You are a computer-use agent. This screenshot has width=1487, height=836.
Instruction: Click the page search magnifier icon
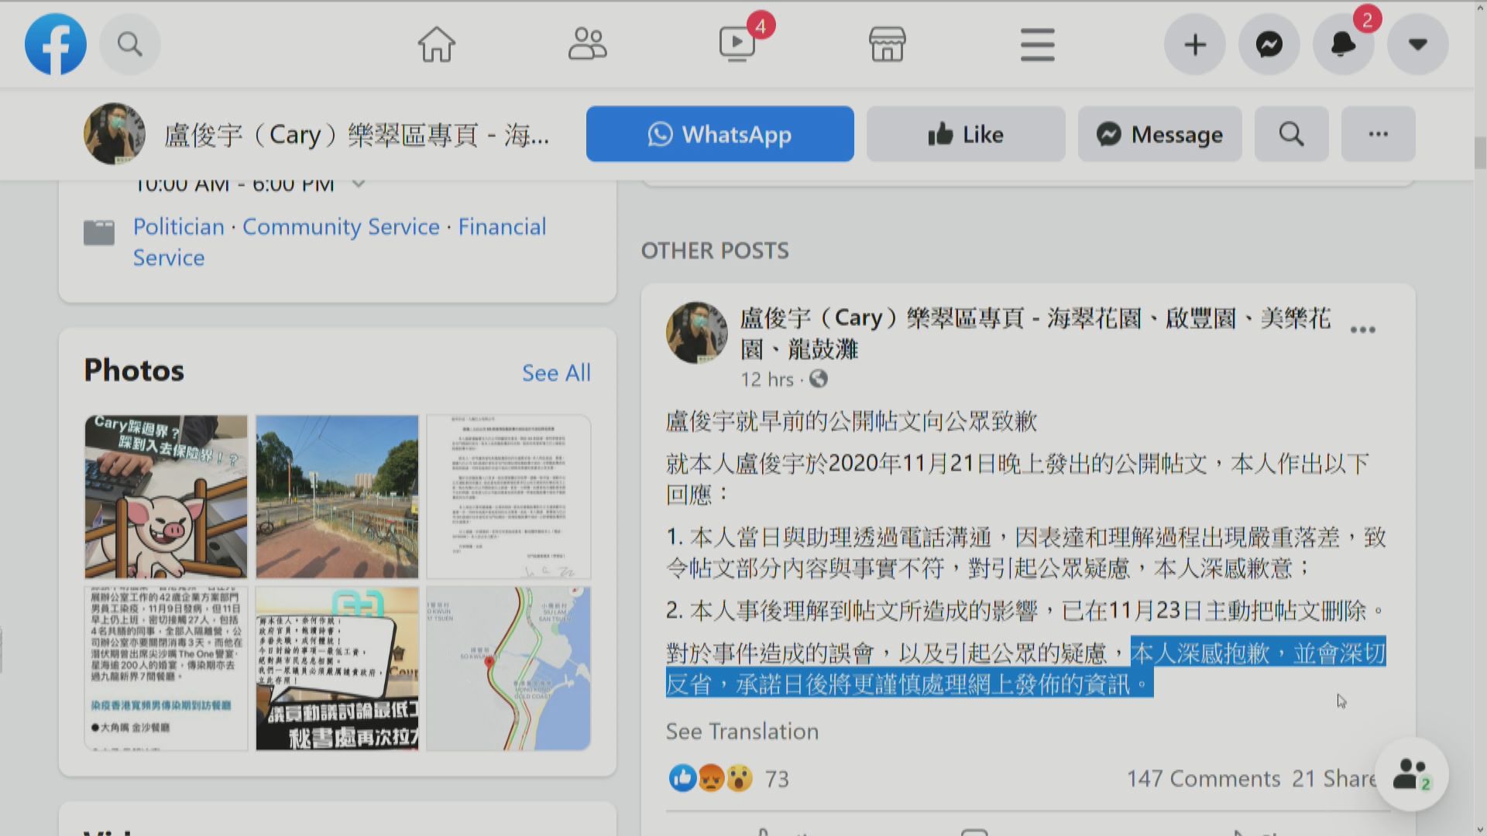click(x=1290, y=133)
